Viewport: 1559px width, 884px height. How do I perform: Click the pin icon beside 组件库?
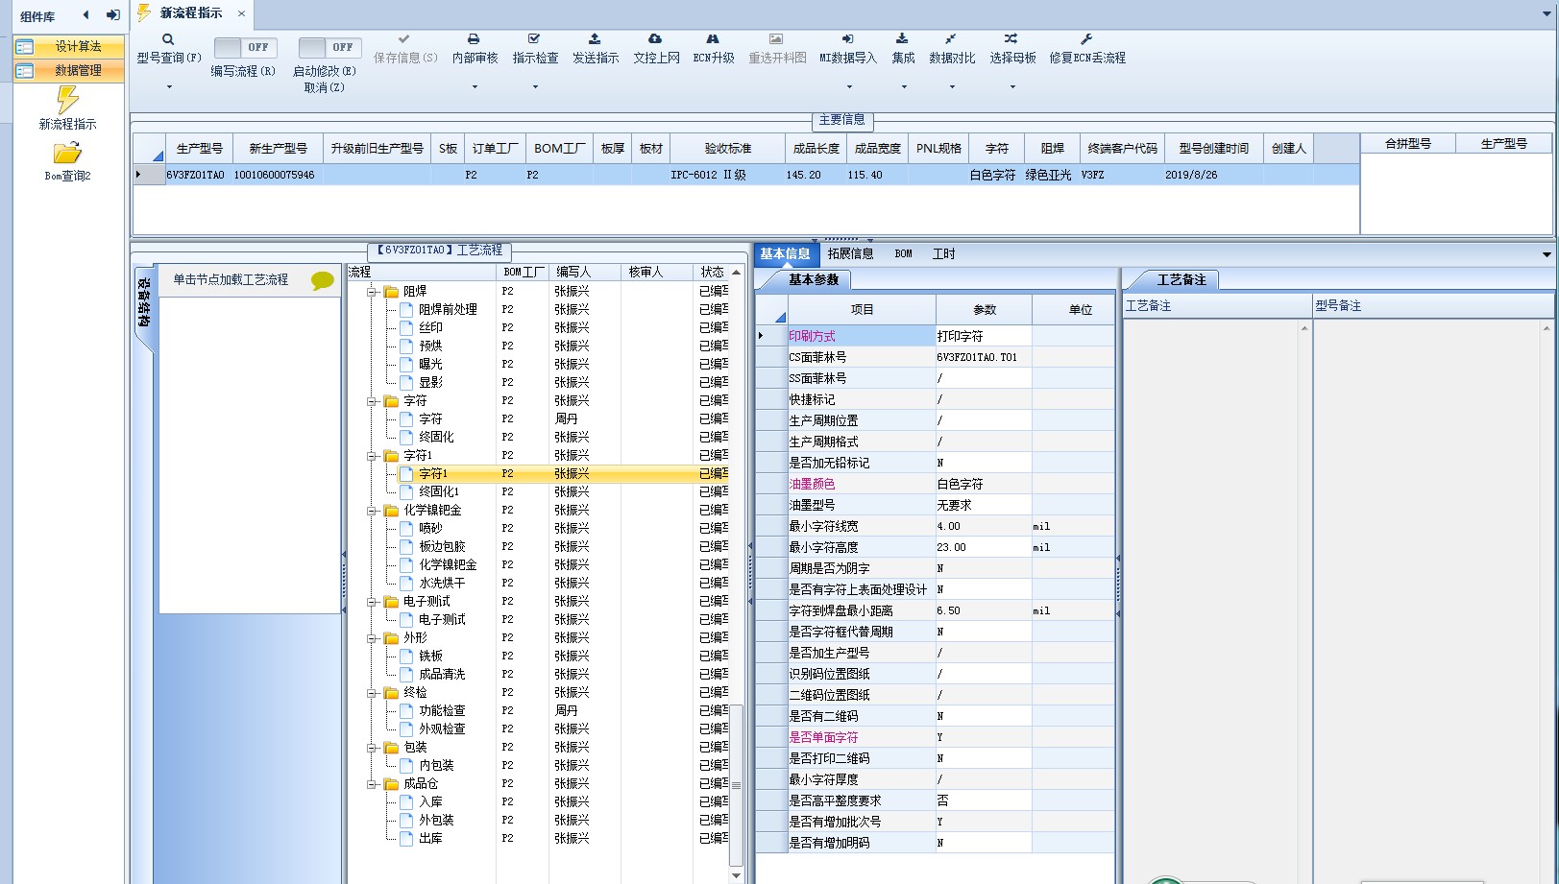(112, 15)
